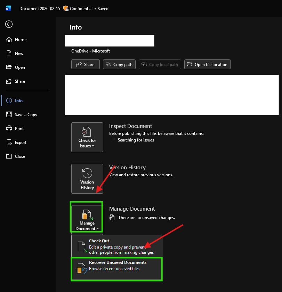Screen dimensions: 282x292
Task: Click the Check Out document icon
Action: click(82, 247)
